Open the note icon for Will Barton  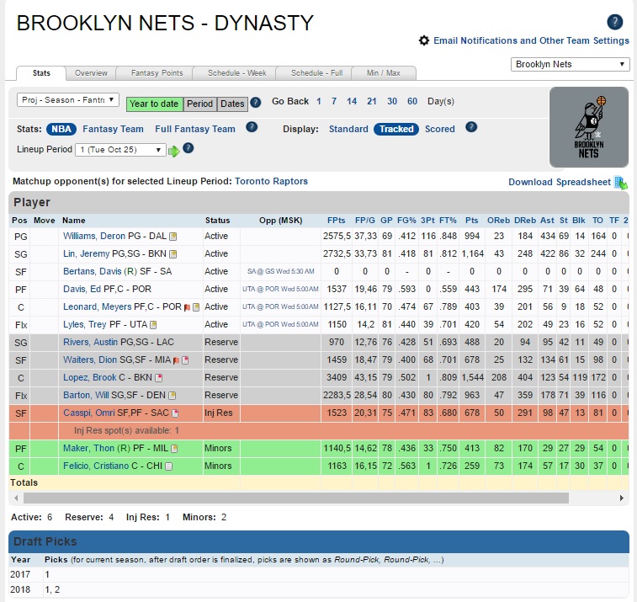click(173, 396)
